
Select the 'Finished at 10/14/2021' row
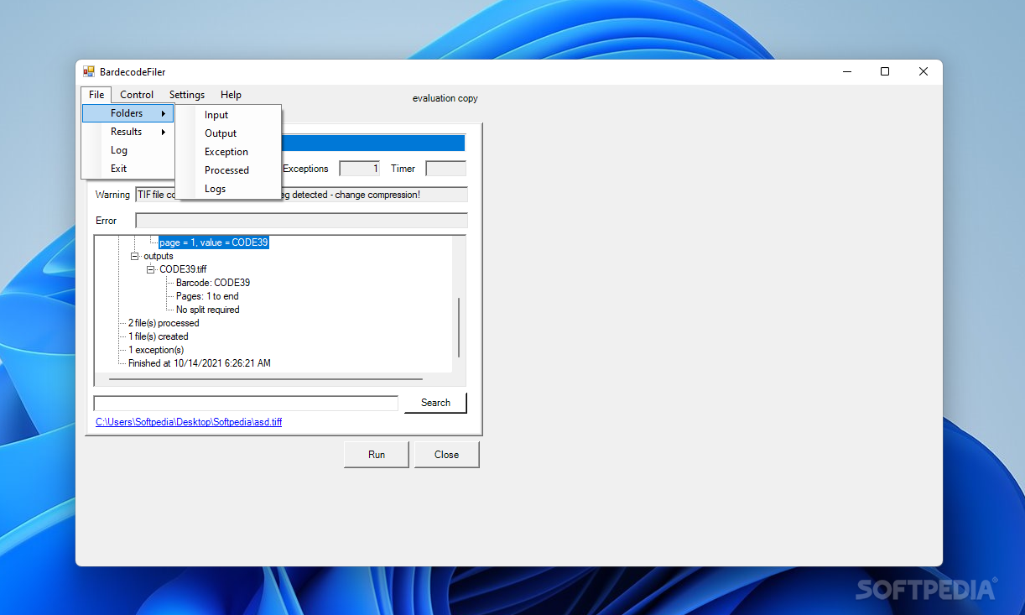pos(200,363)
